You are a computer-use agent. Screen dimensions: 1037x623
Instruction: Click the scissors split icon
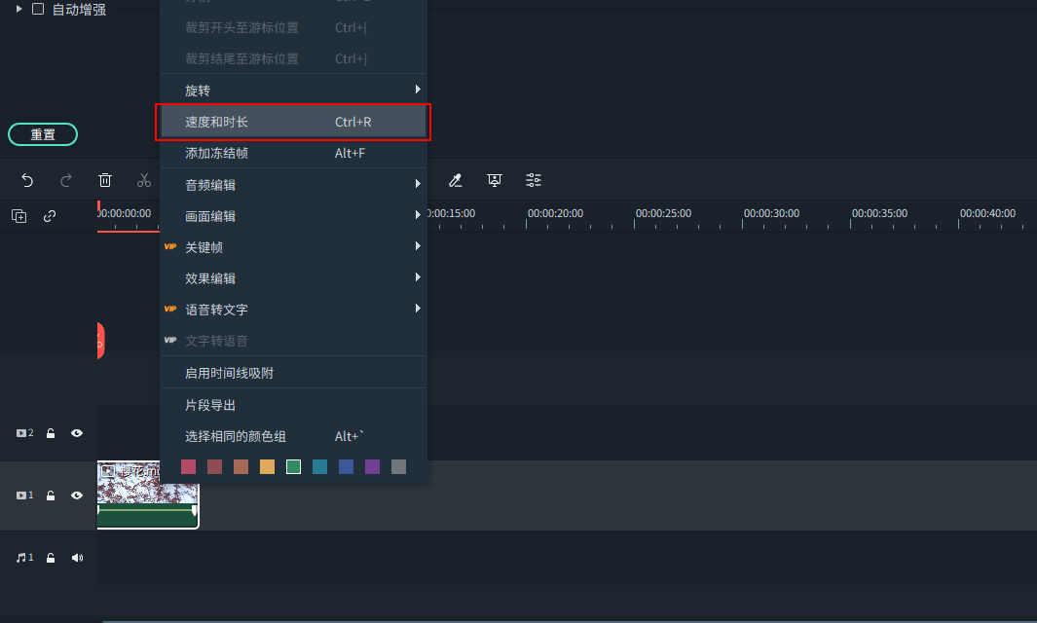pyautogui.click(x=144, y=180)
